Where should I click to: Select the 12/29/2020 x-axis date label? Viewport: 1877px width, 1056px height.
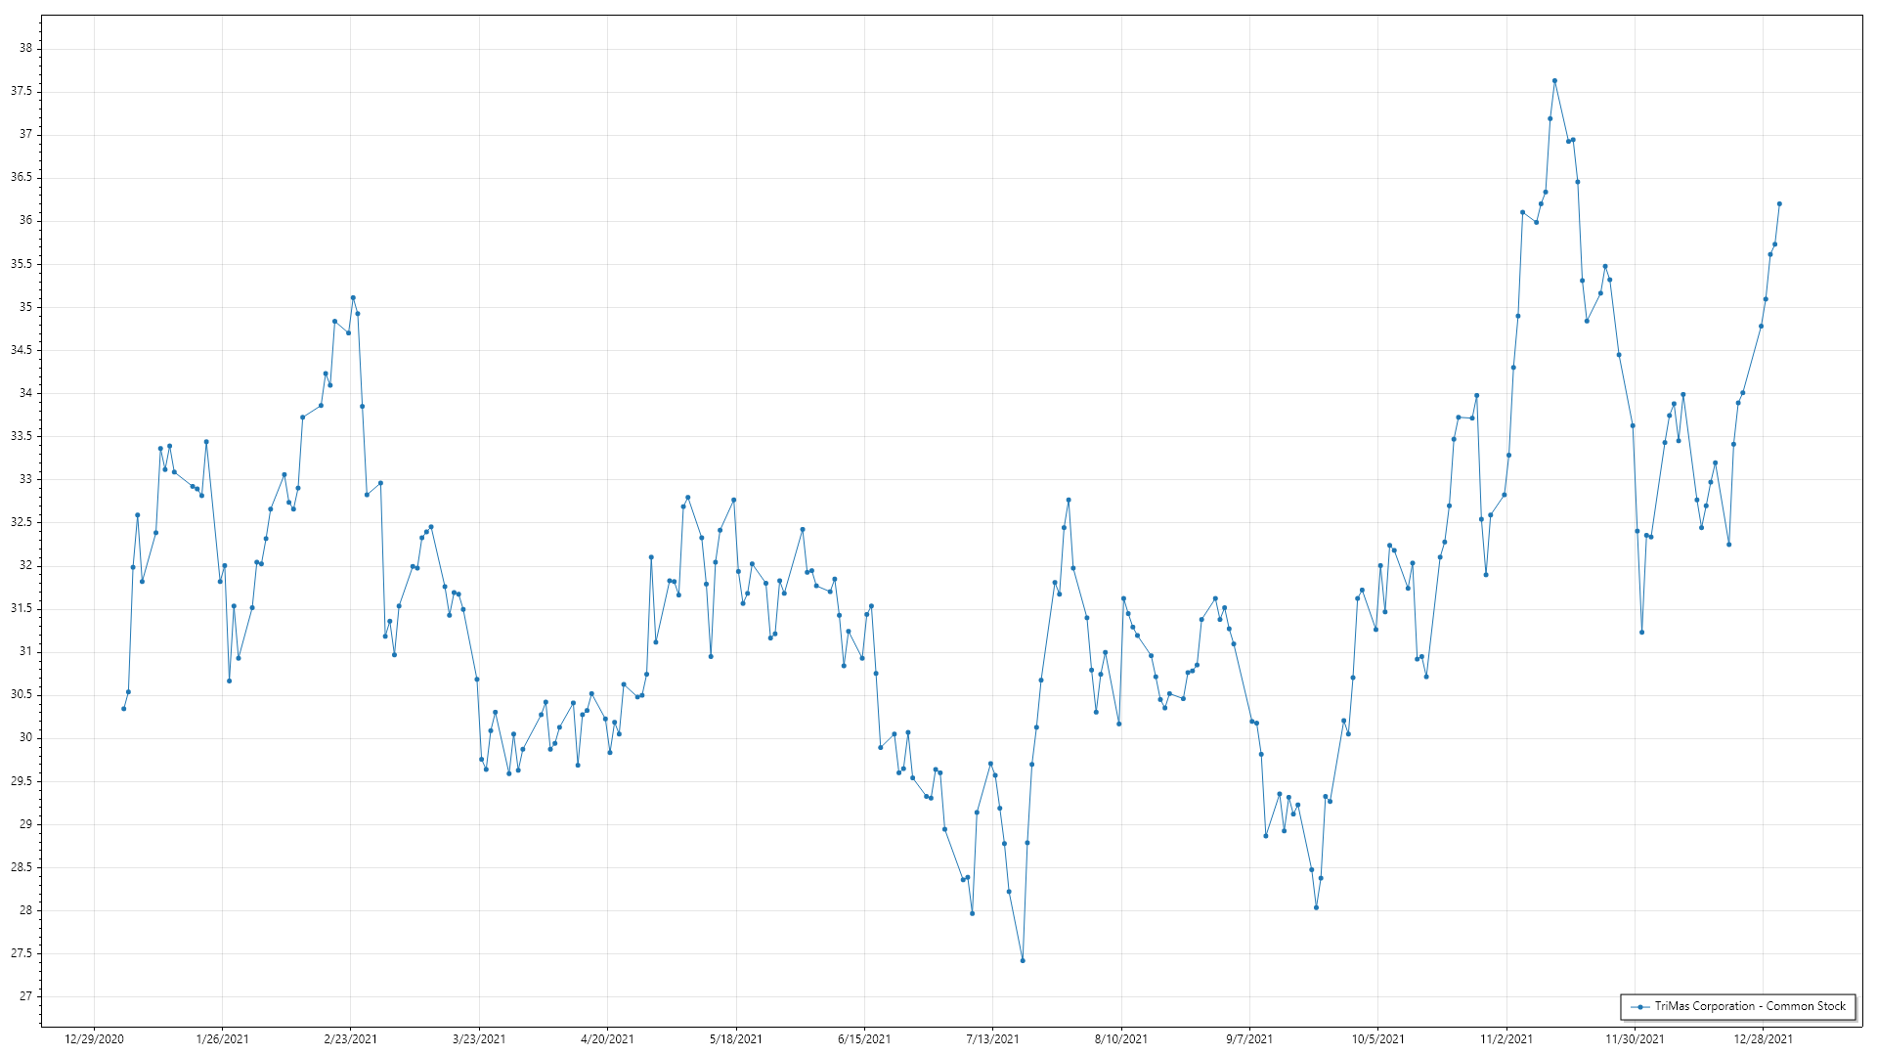(94, 1038)
